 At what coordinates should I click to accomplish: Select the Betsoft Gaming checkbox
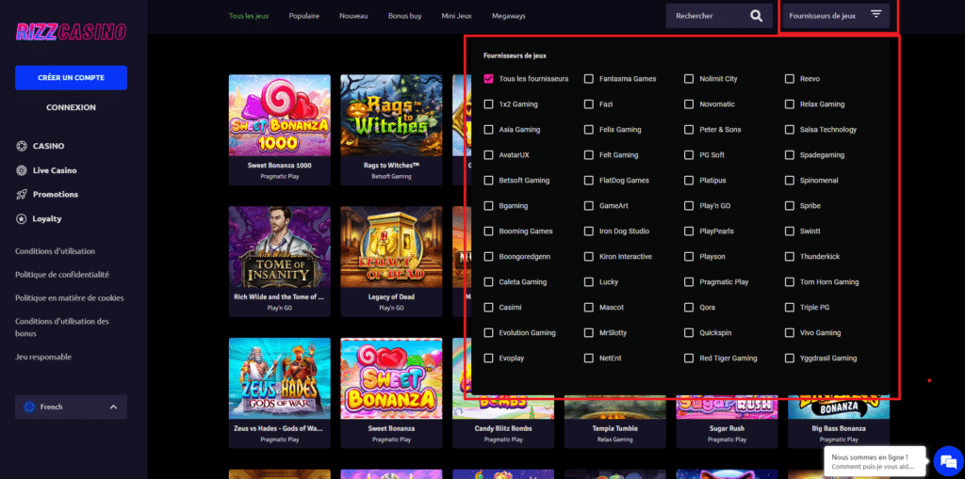489,181
